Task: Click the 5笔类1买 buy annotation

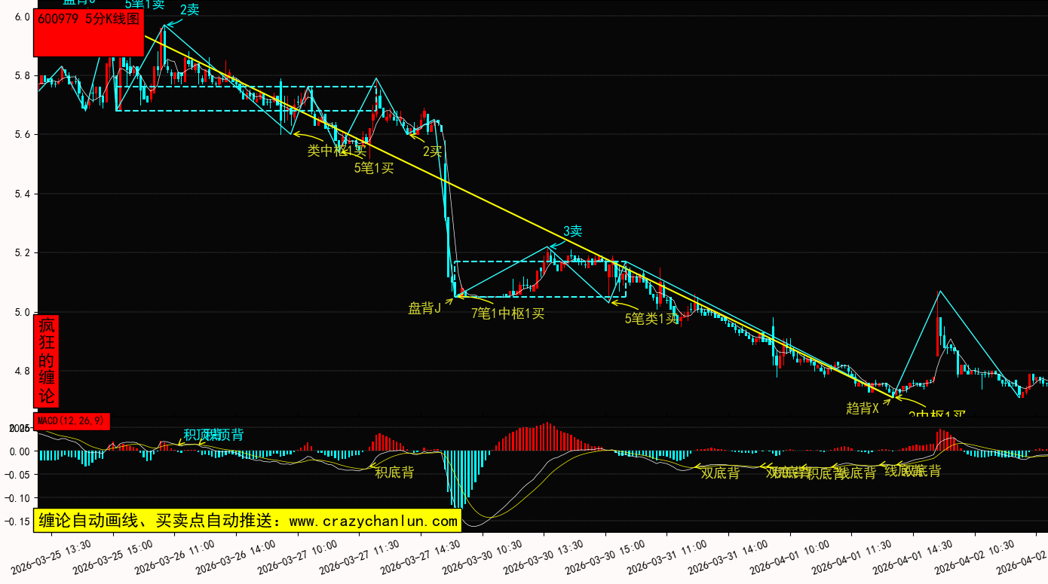Action: [x=651, y=319]
